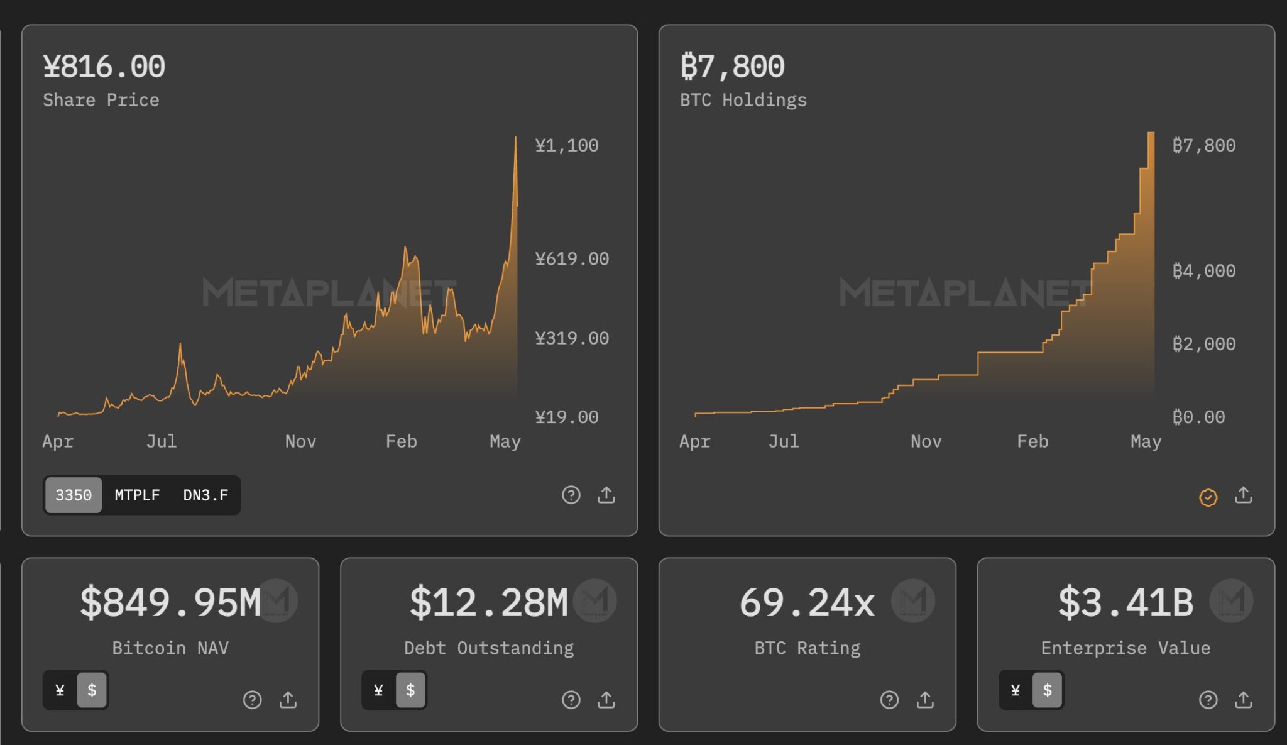Viewport: 1287px width, 745px height.
Task: Switch Enterprise Value display to yen
Action: [1014, 690]
